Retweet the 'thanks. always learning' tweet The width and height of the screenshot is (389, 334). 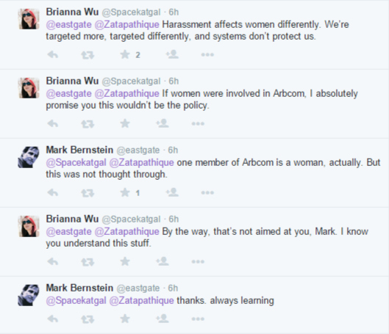click(x=88, y=319)
